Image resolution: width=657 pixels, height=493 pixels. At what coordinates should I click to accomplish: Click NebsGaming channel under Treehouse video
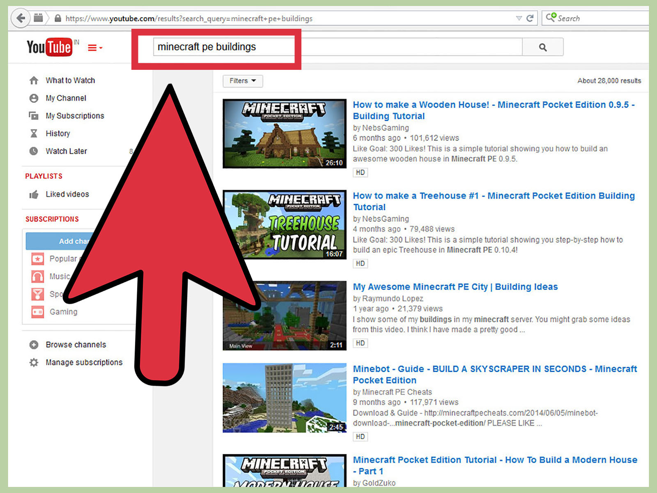tap(385, 219)
